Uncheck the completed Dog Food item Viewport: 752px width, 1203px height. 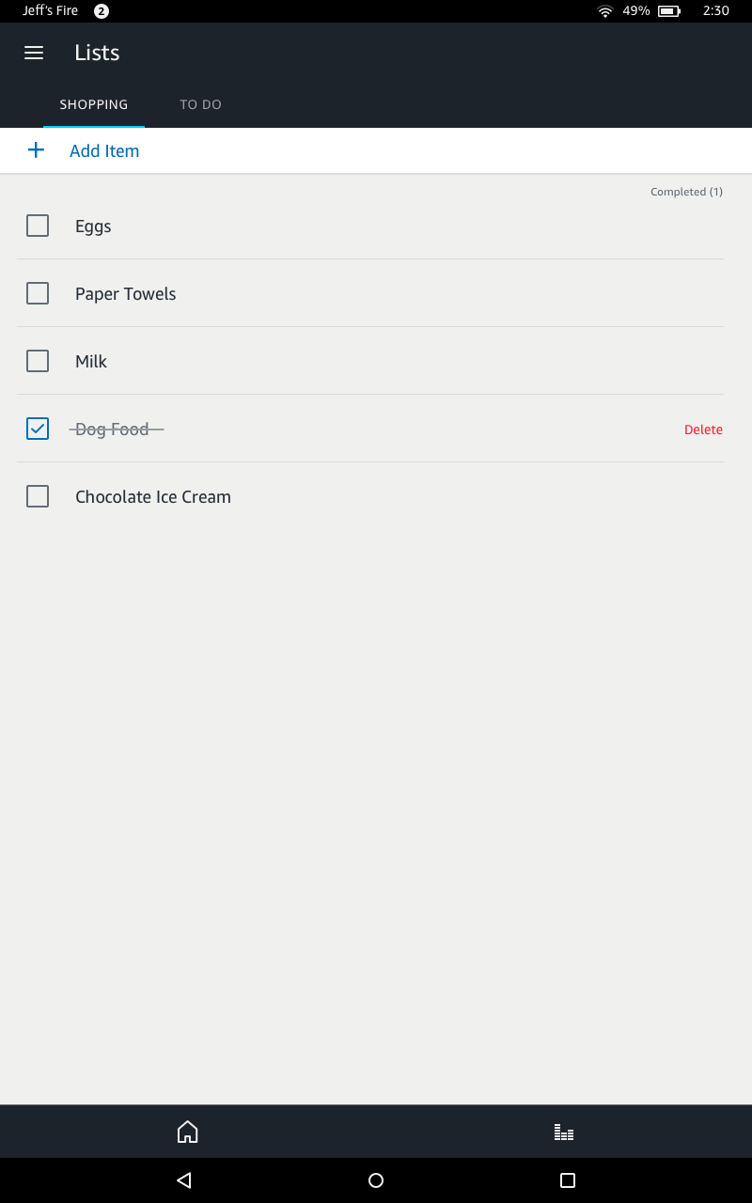[x=38, y=429]
